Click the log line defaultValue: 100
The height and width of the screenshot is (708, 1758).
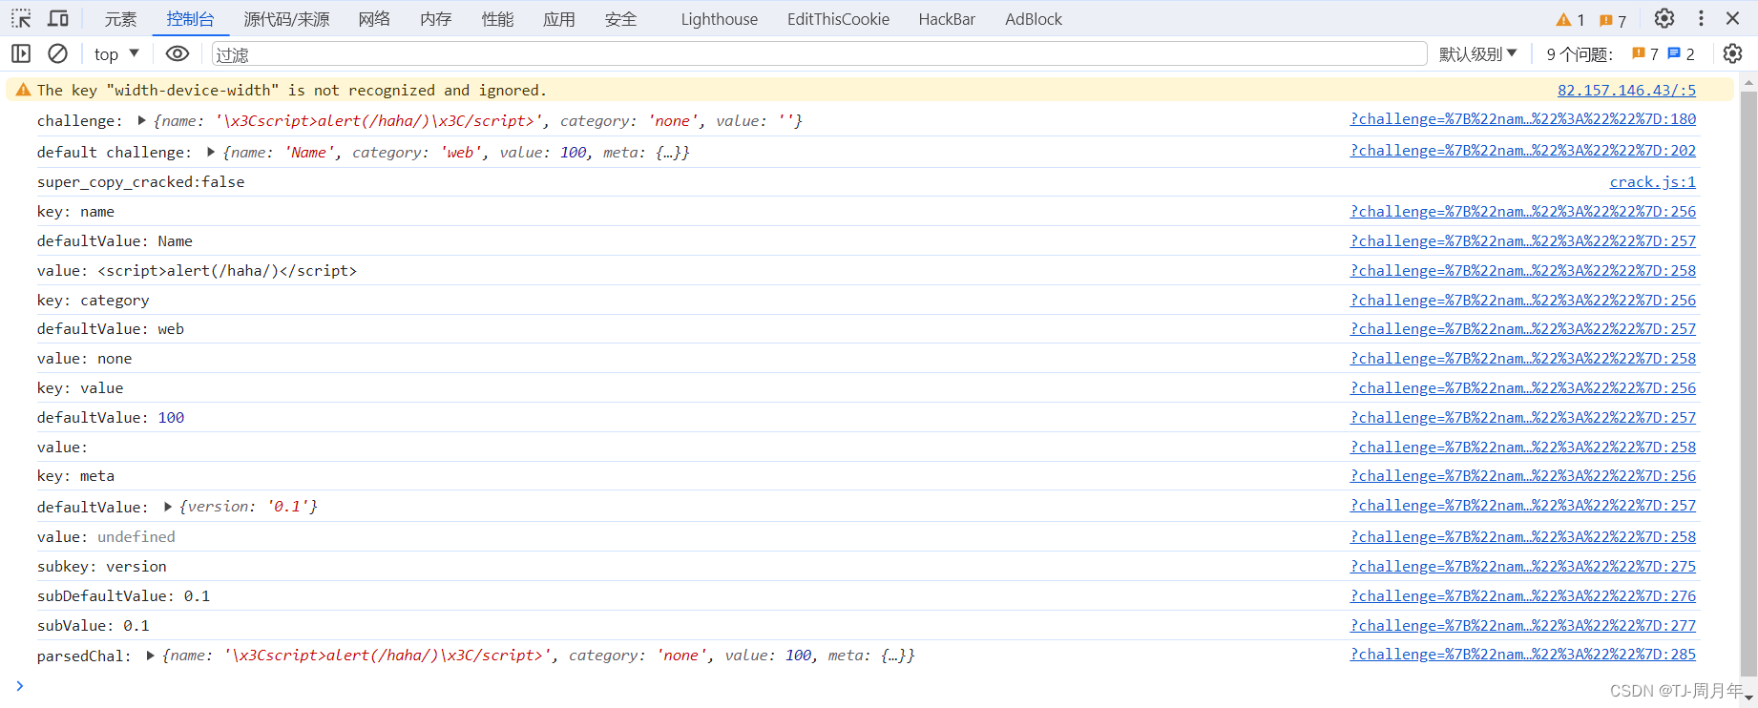pyautogui.click(x=111, y=417)
